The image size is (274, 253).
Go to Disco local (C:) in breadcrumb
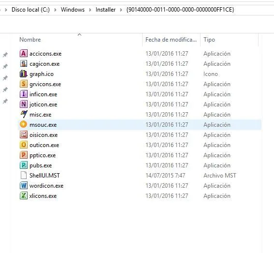point(30,10)
